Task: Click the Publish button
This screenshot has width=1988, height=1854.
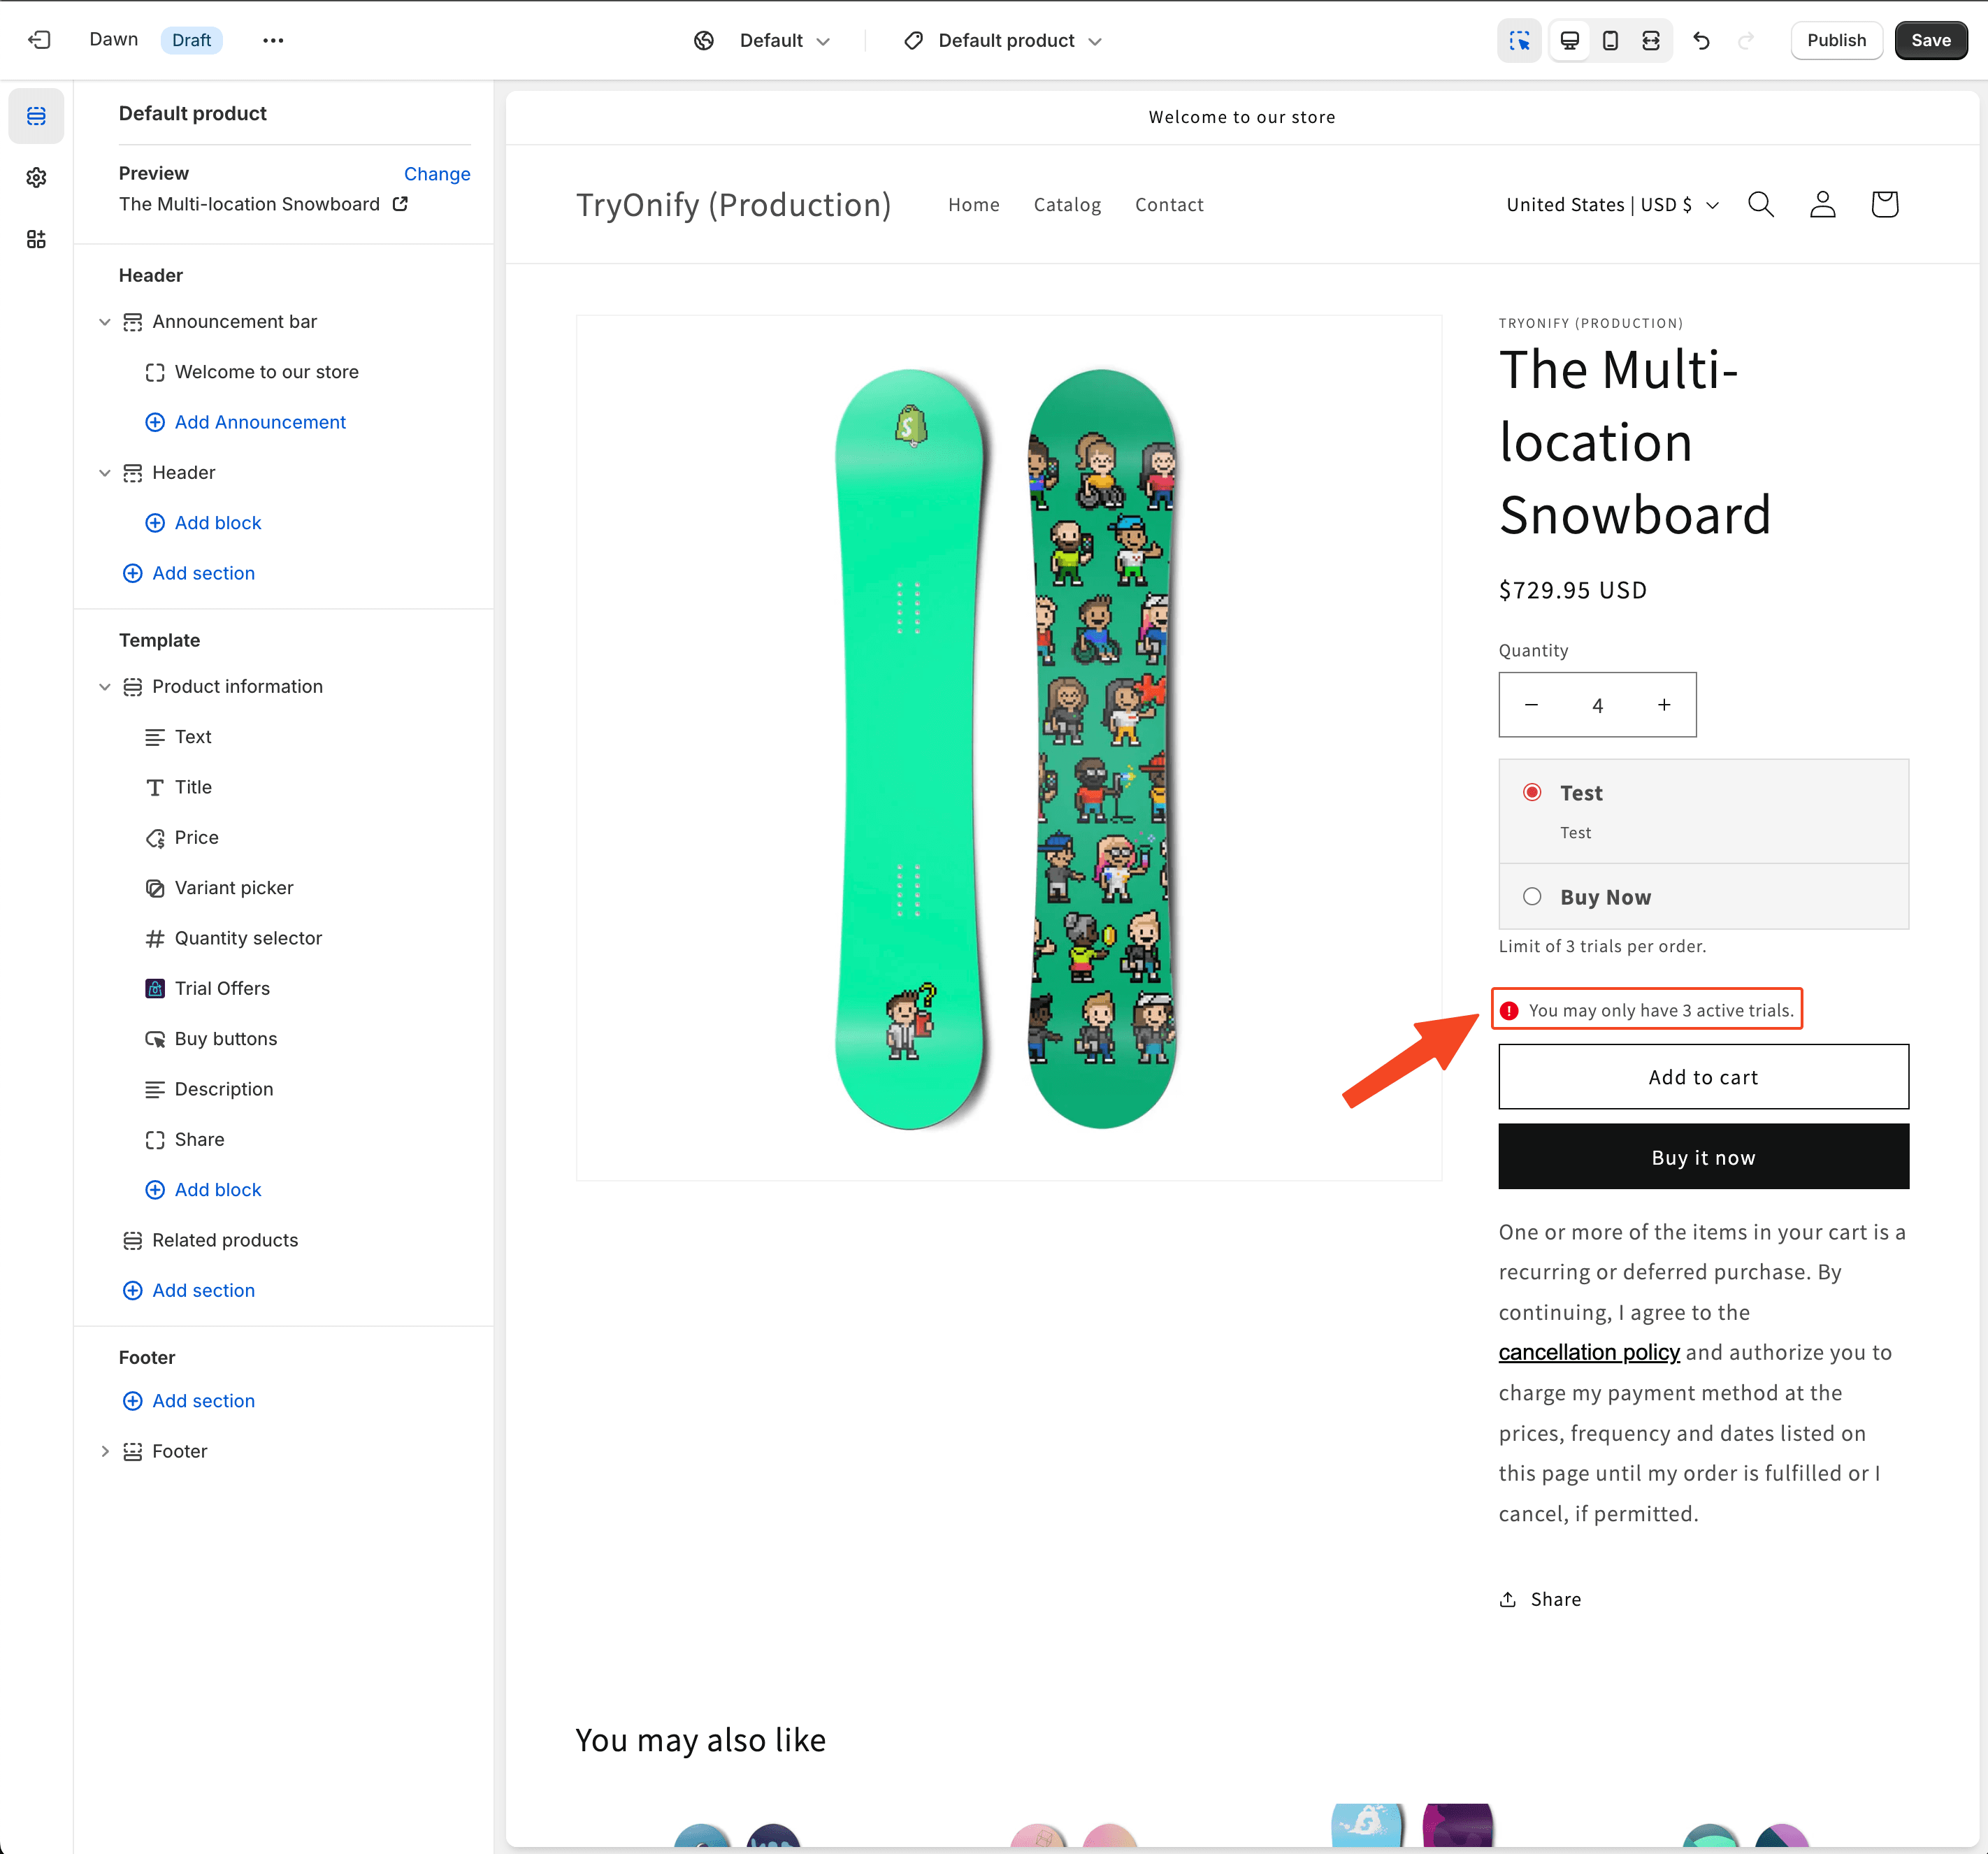Action: click(1836, 40)
